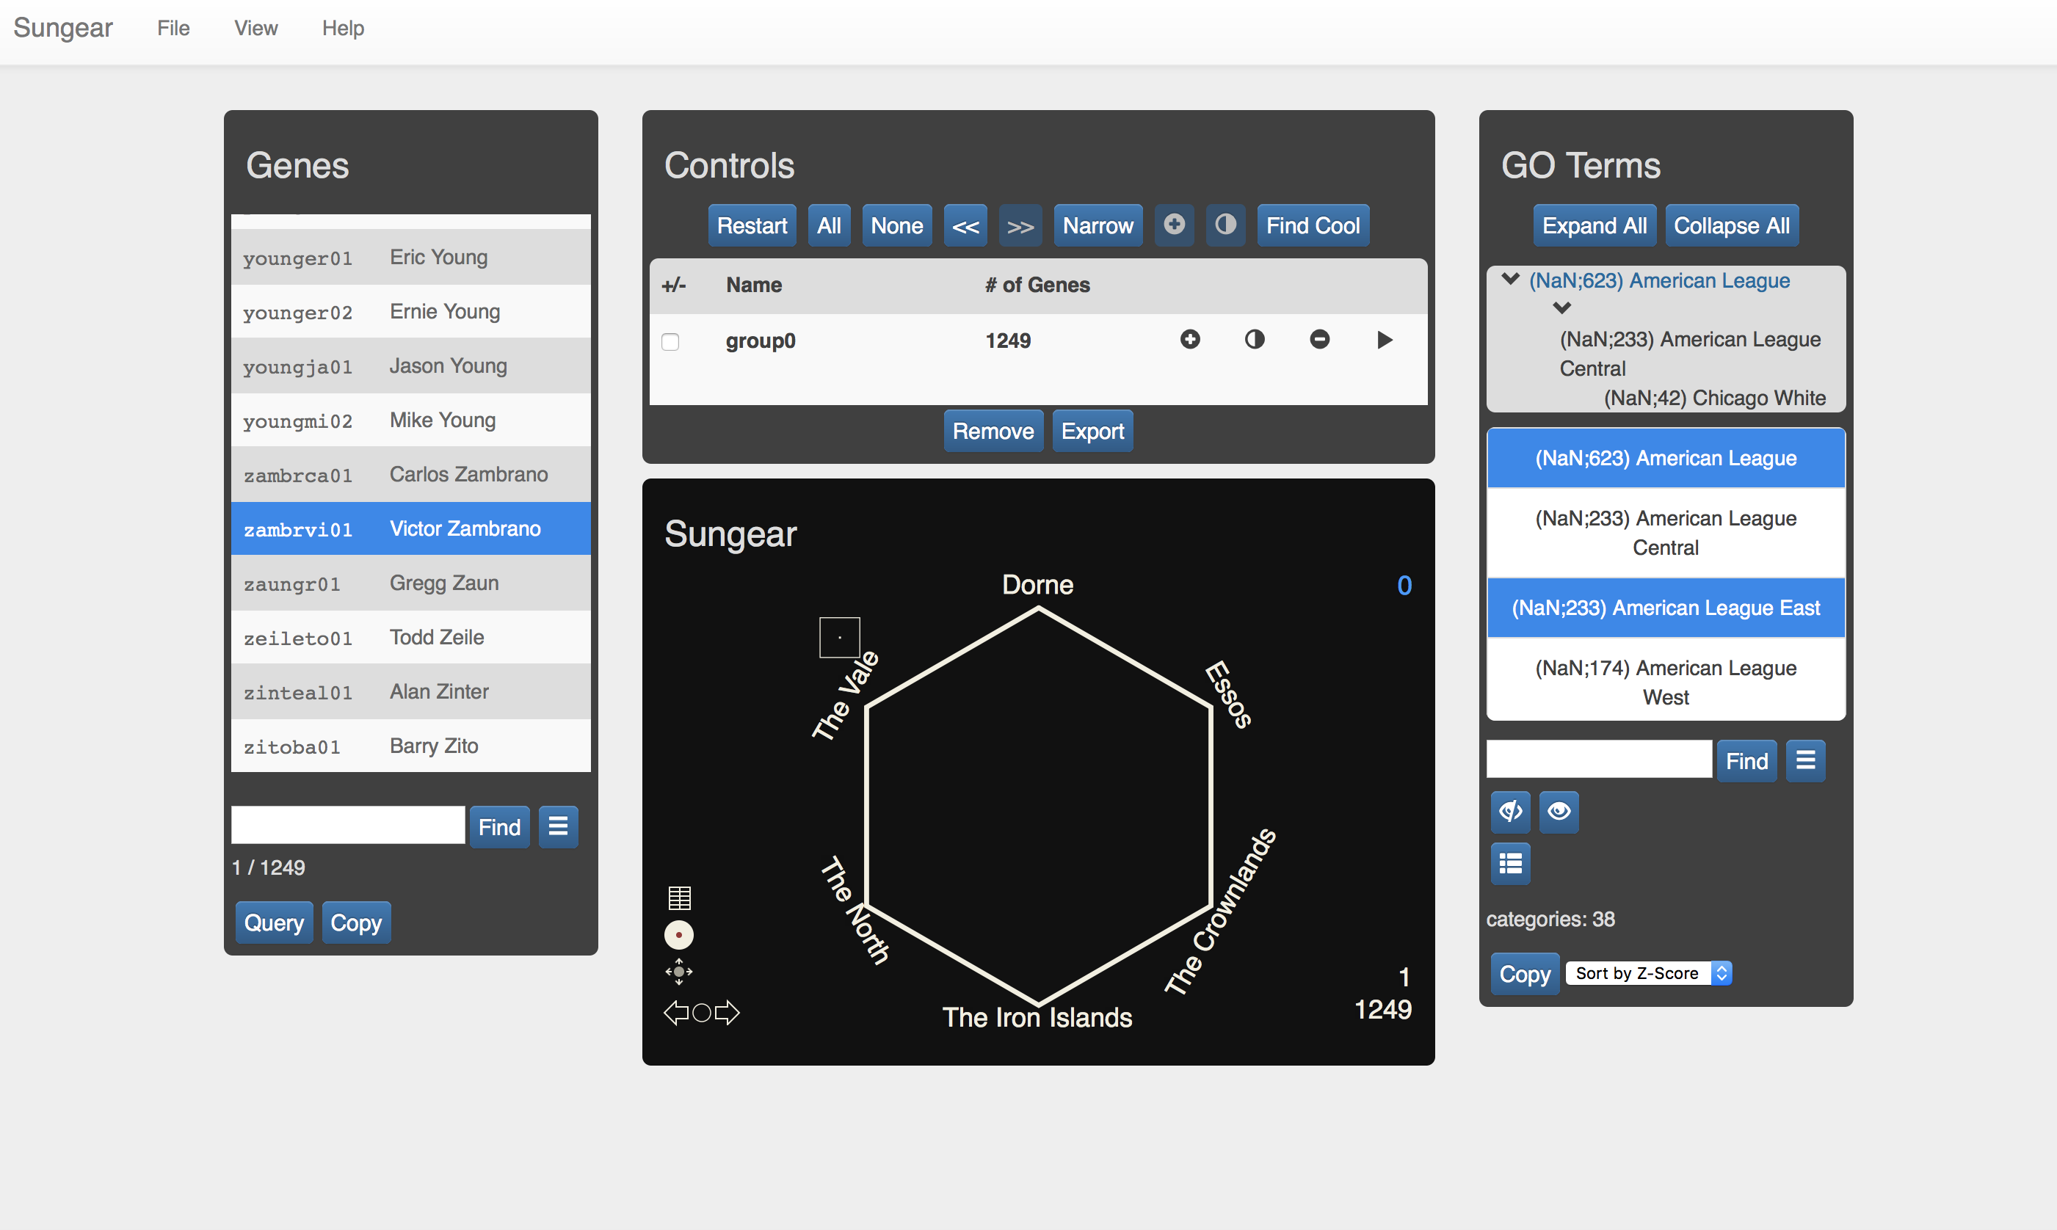Click the minus circle icon in group0 row
2057x1230 pixels.
(1319, 339)
